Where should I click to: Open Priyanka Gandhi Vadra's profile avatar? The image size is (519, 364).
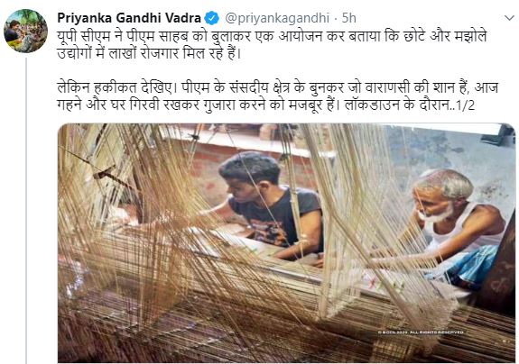tap(25, 31)
